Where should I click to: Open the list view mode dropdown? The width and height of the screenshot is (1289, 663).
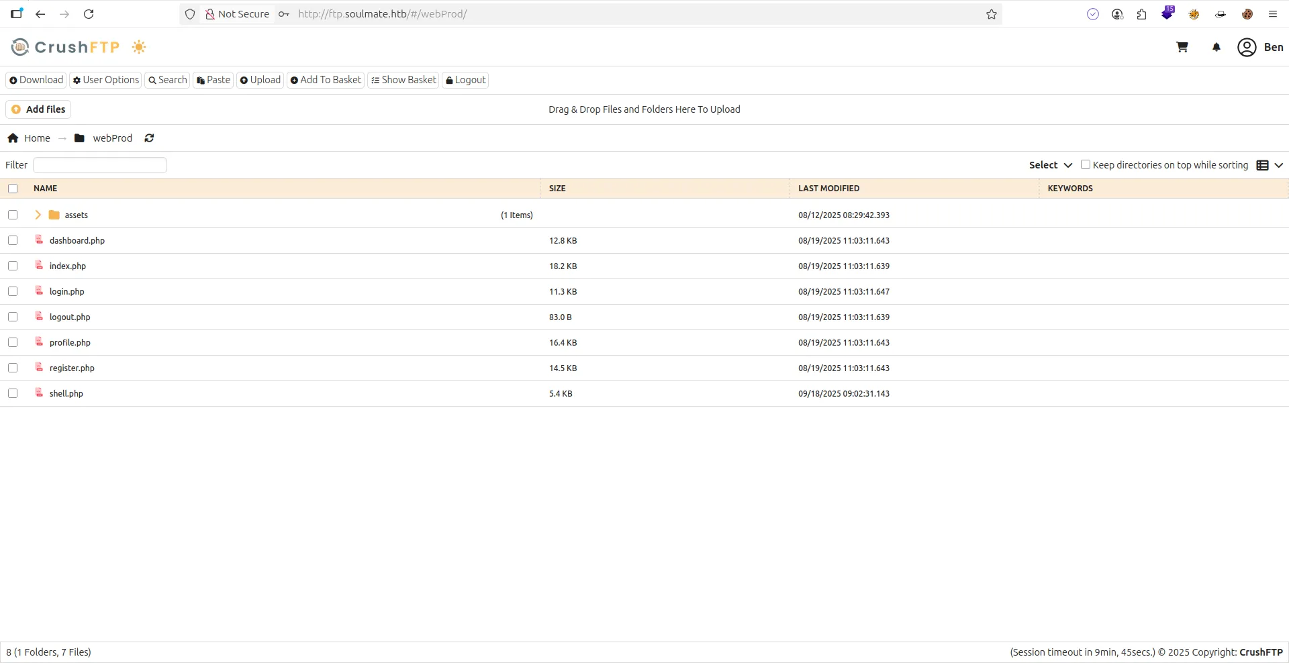tap(1269, 165)
